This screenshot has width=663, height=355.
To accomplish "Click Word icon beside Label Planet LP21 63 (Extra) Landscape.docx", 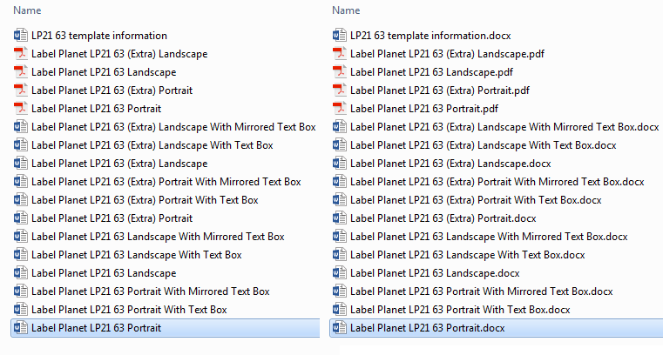I will click(339, 164).
